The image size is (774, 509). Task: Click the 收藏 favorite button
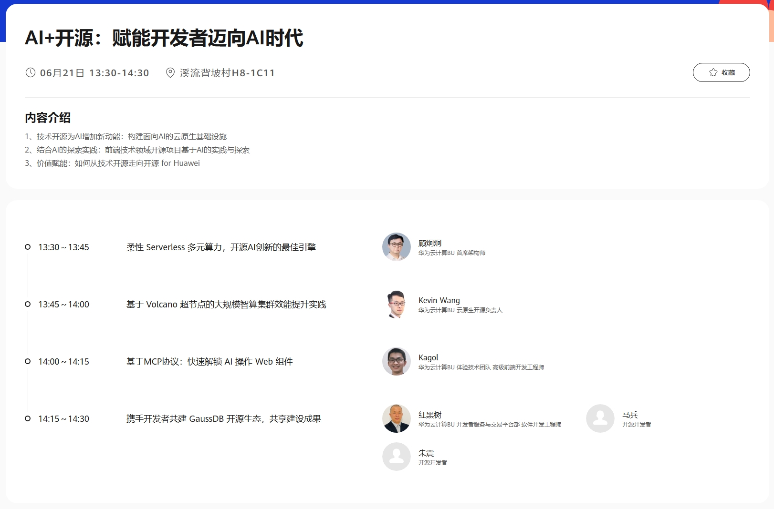(721, 72)
